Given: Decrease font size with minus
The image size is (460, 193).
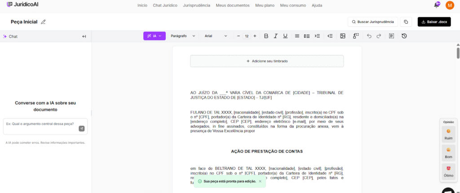Looking at the screenshot, I should [239, 36].
